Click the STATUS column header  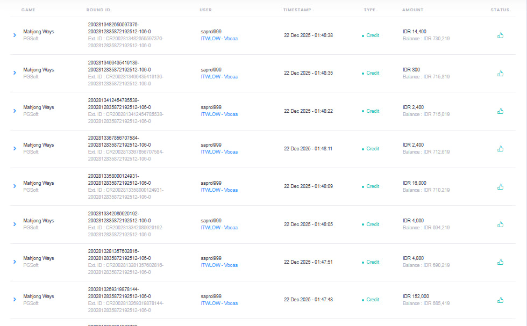click(500, 10)
